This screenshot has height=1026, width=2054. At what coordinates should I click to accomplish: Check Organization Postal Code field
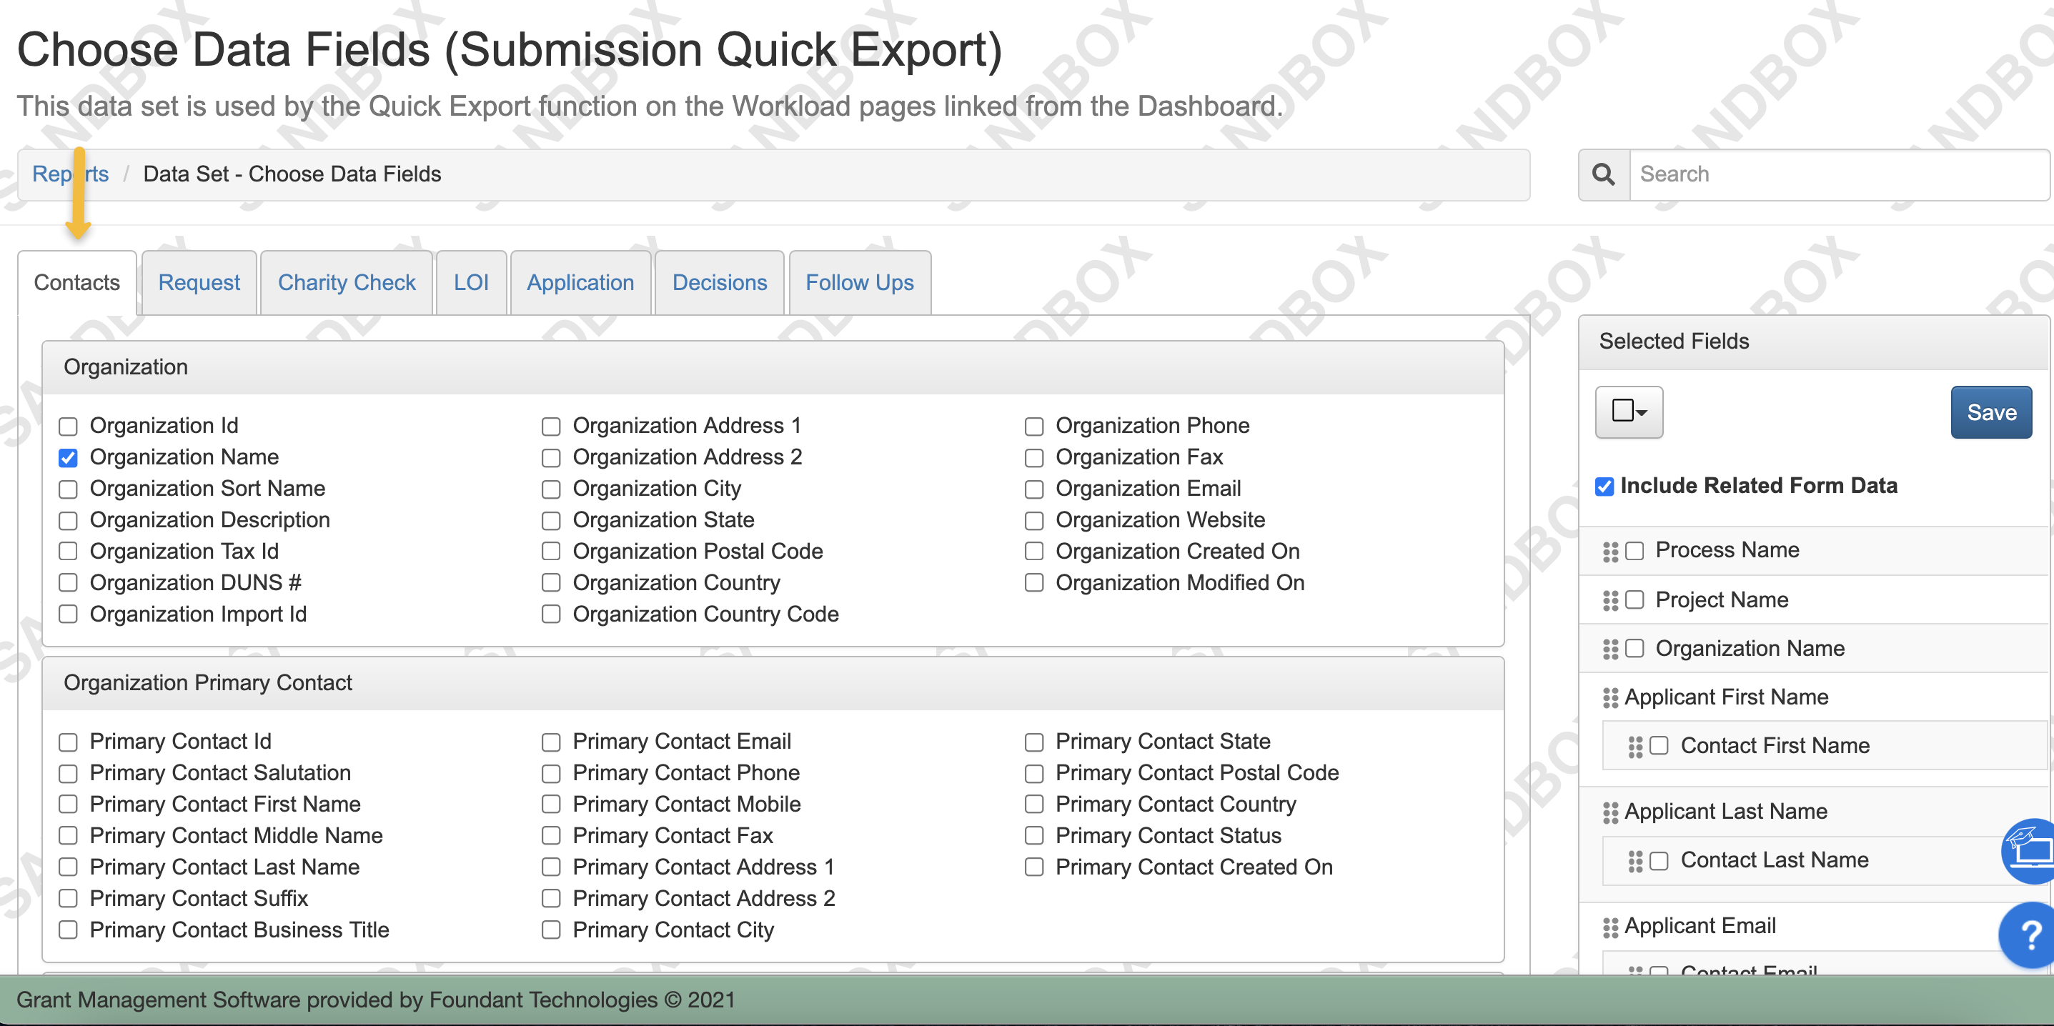[x=551, y=552]
